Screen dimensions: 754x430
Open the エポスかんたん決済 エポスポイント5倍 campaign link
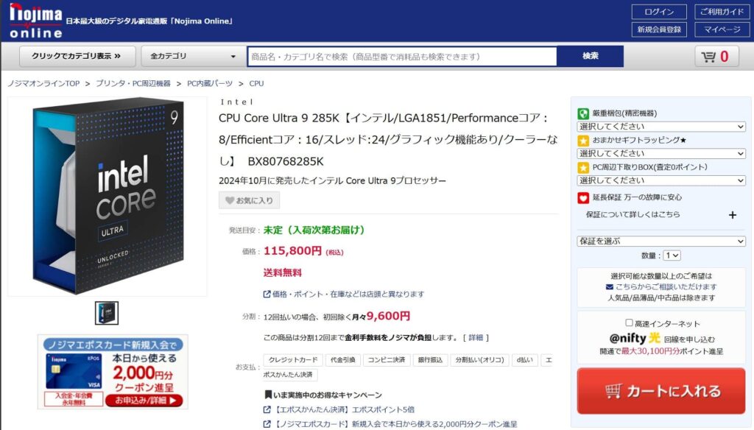coord(345,409)
